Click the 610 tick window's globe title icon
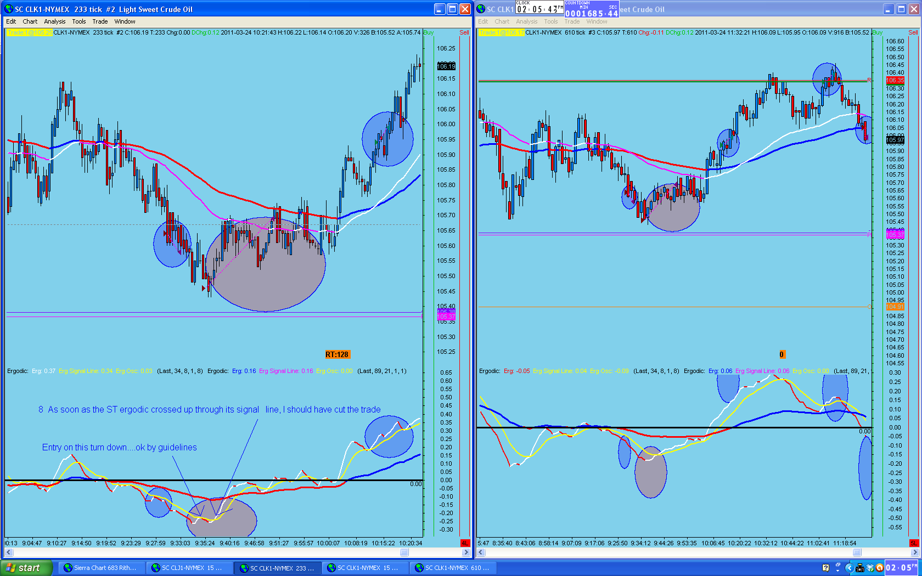Screen dimensions: 922x576 [481, 9]
